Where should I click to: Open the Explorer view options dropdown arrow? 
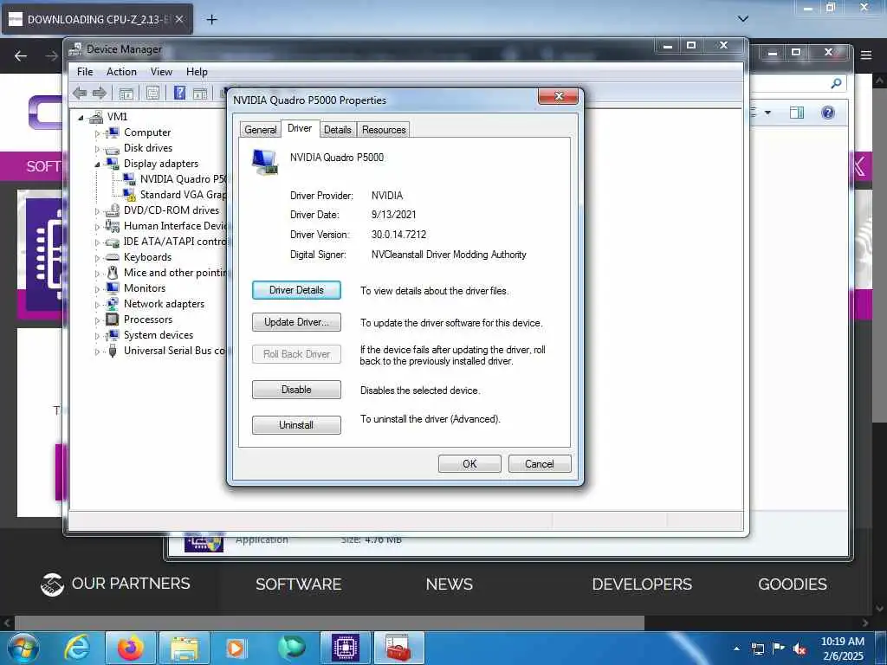tap(767, 113)
